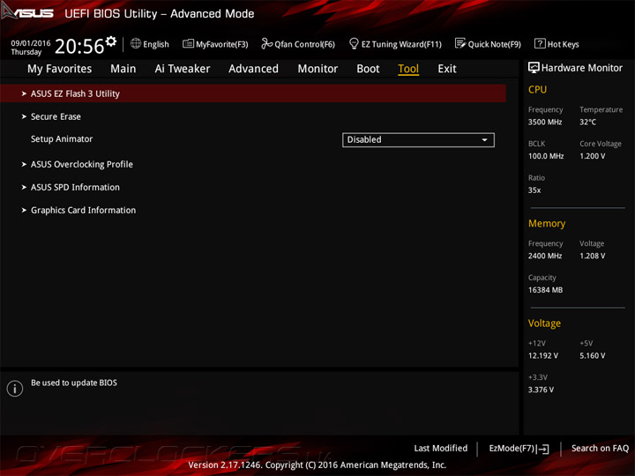The height and width of the screenshot is (476, 635).
Task: Expand ASUS EZ Flash 3 Utility
Action: 253,93
